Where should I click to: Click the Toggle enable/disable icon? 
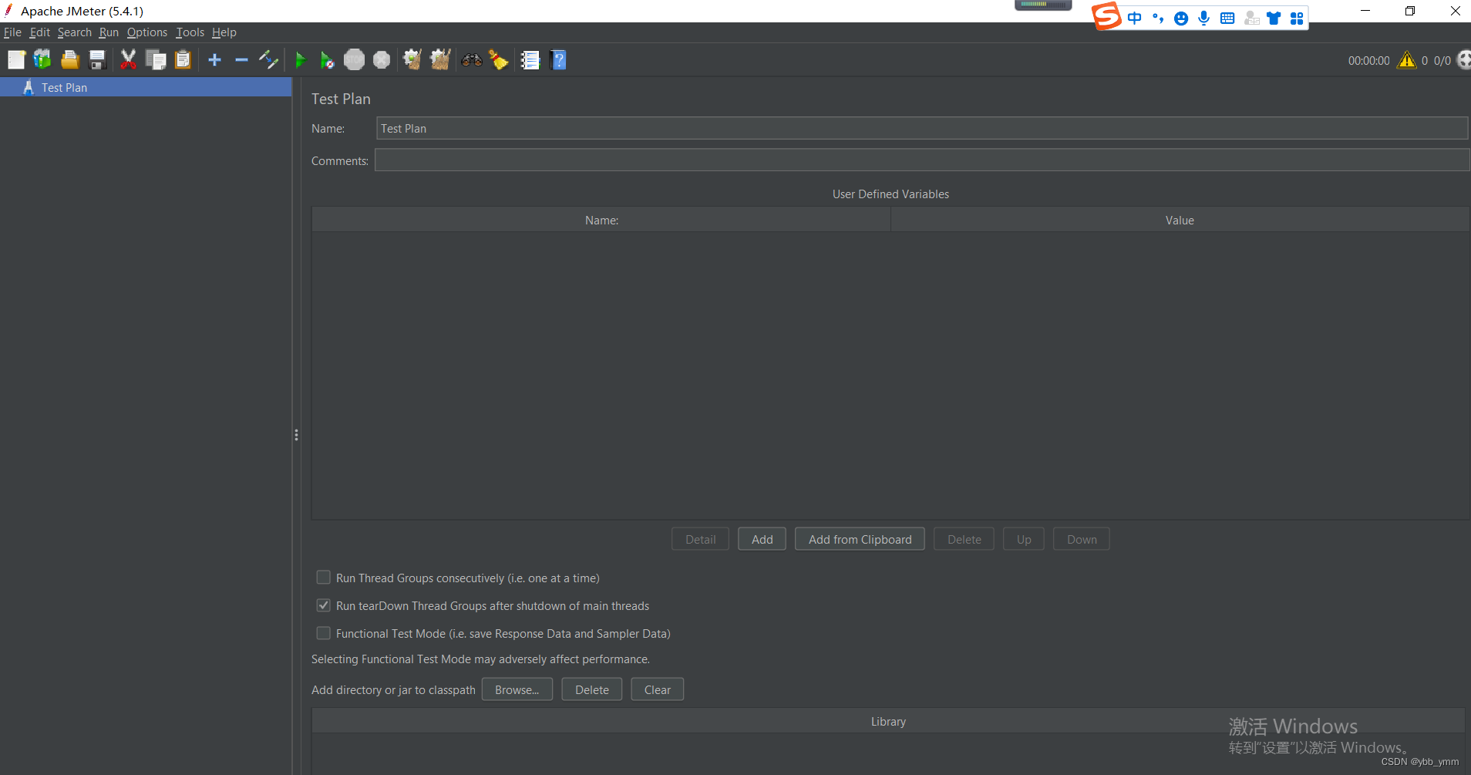click(x=268, y=60)
